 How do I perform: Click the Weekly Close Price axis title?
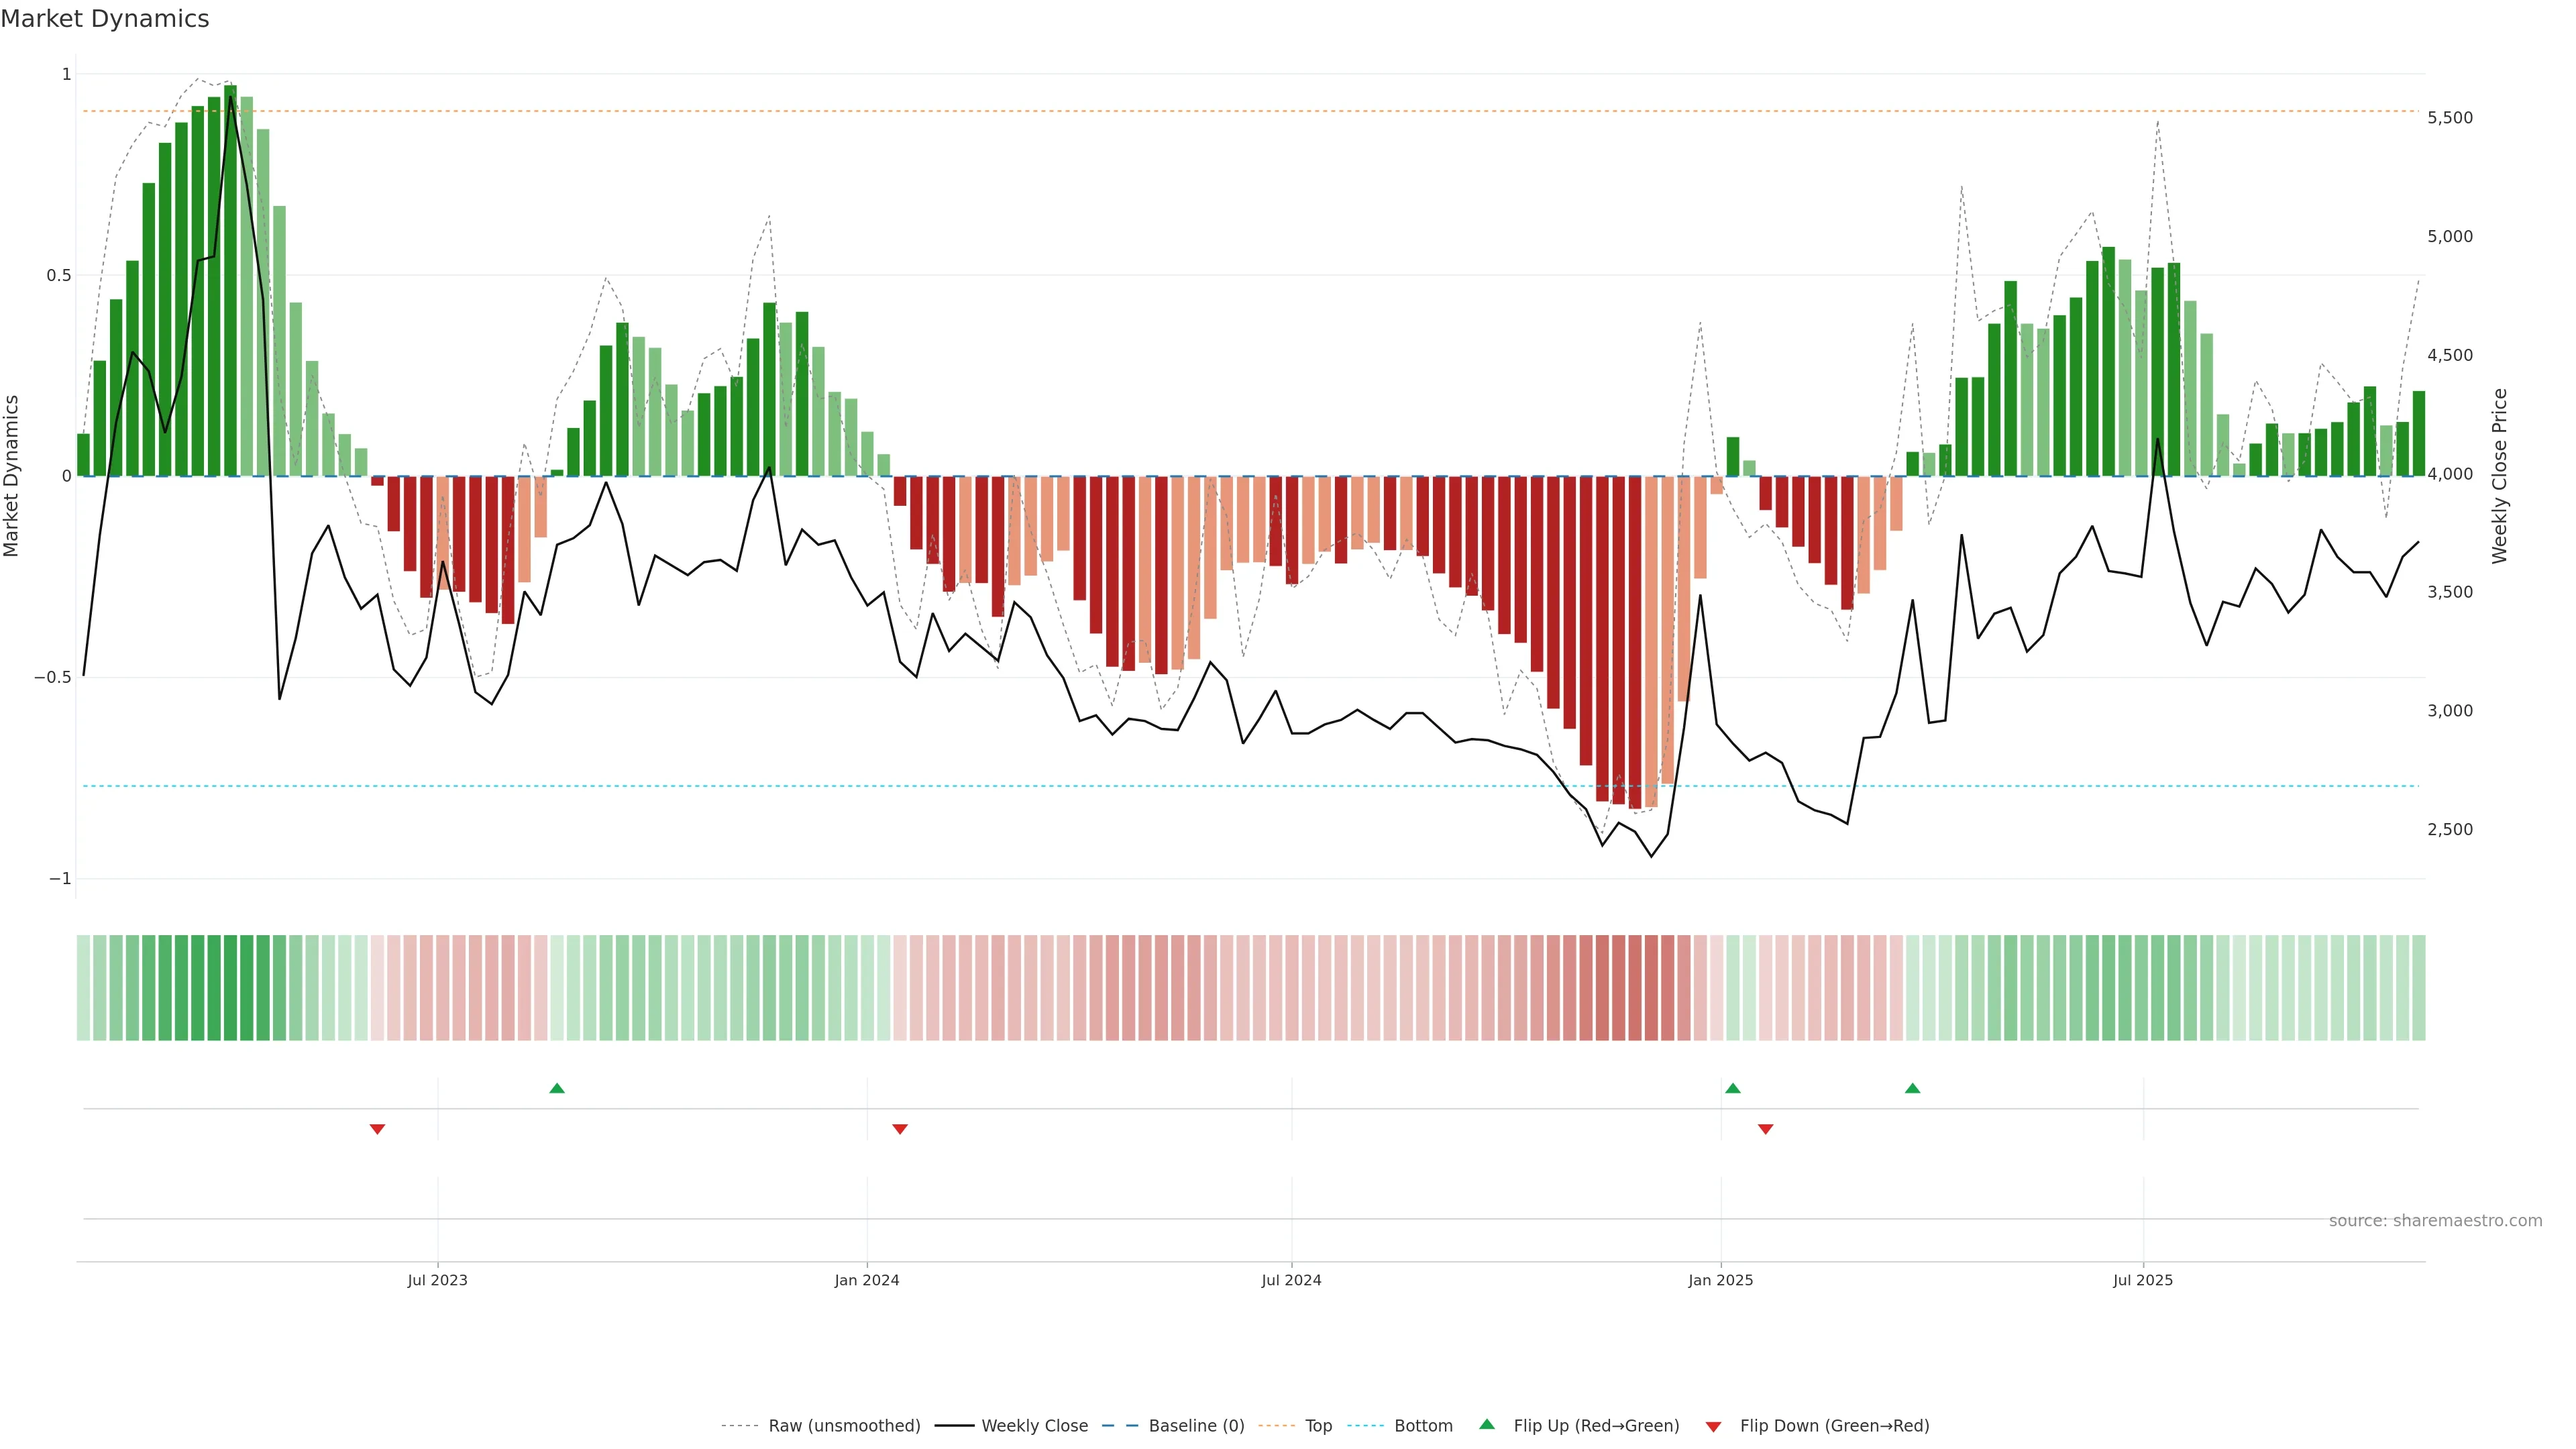coord(2500,476)
